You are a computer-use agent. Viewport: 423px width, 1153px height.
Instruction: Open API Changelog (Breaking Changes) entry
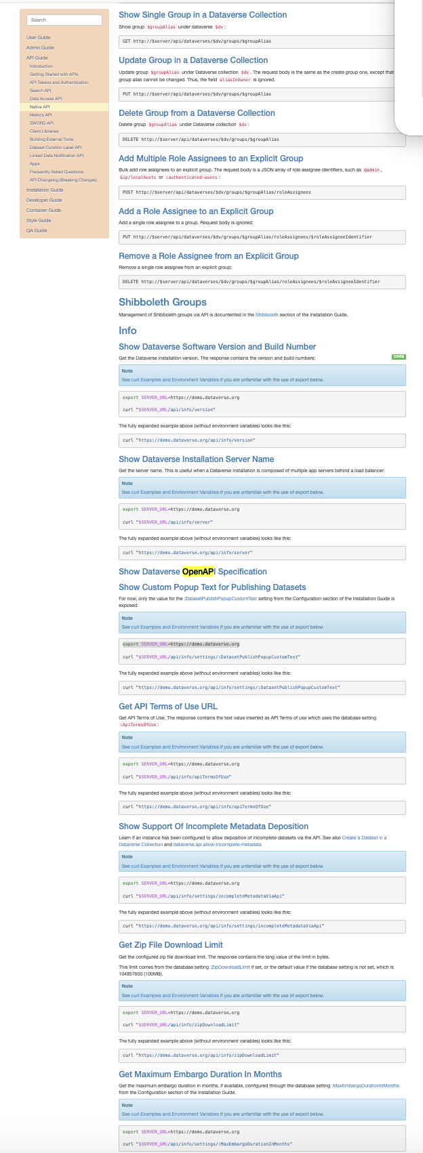point(63,180)
